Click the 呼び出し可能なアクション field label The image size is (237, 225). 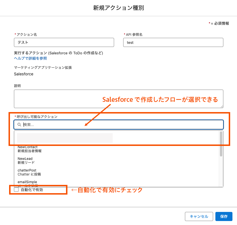pyautogui.click(x=37, y=117)
